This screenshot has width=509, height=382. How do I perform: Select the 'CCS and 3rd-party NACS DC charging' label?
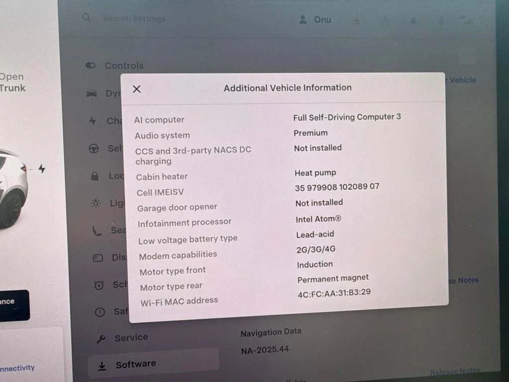193,156
